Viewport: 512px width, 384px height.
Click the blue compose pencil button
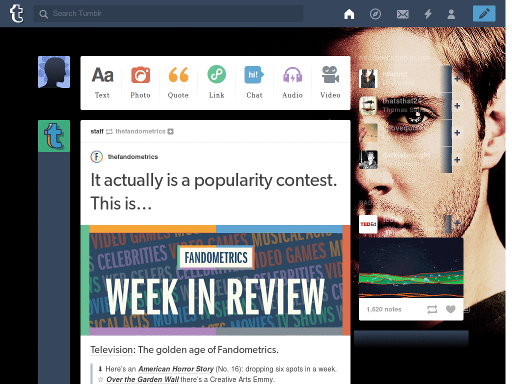point(484,13)
